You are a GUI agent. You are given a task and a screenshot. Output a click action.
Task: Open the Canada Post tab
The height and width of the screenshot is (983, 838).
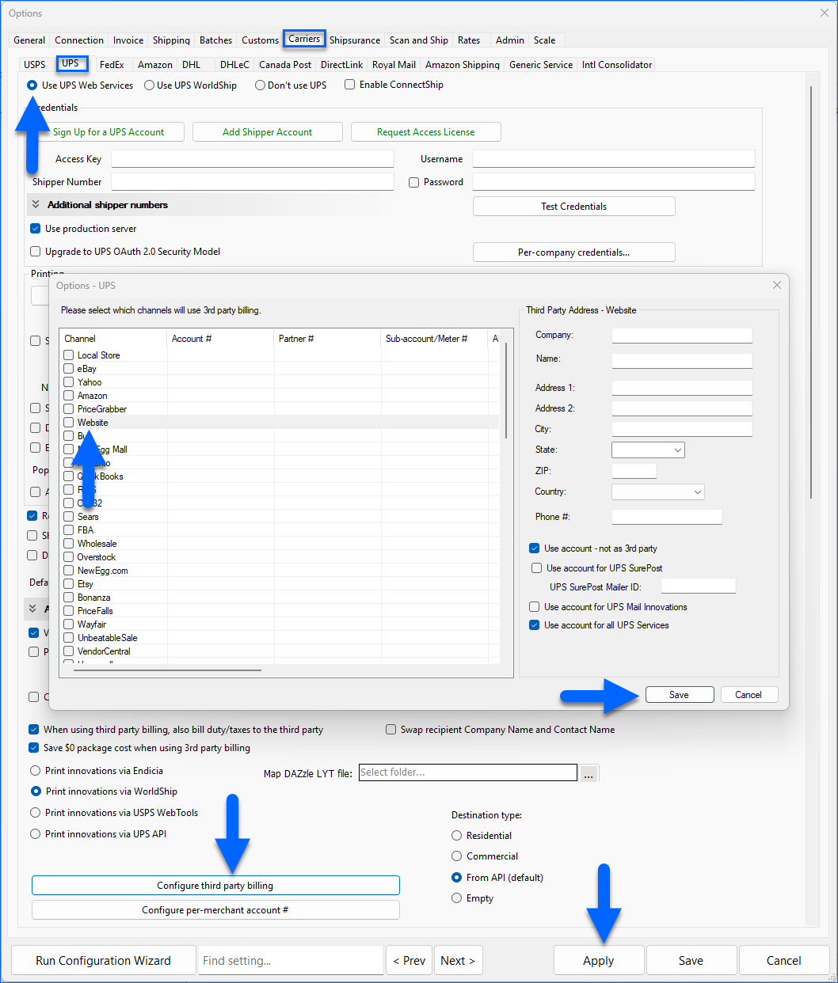click(285, 65)
